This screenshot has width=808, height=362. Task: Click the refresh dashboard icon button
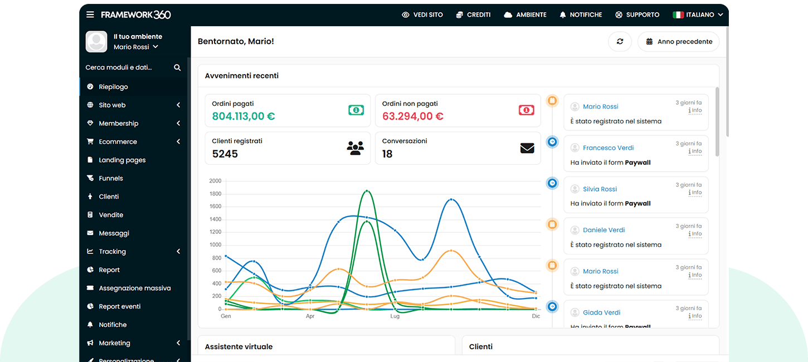(620, 42)
